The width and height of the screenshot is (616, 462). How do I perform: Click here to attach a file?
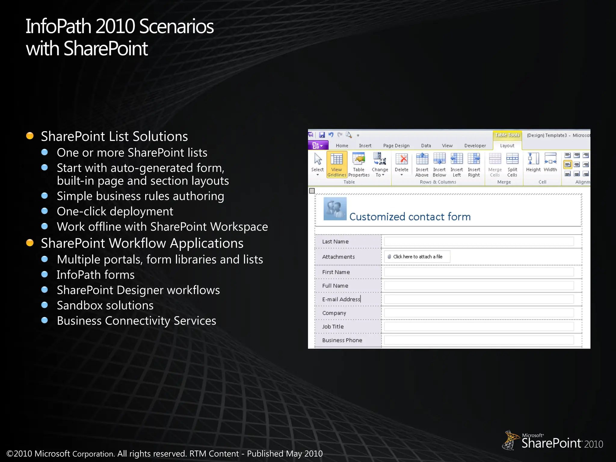[x=417, y=257]
